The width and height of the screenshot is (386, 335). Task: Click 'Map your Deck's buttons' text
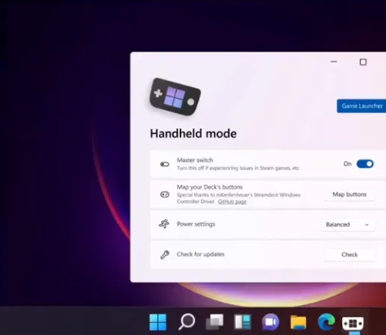210,187
